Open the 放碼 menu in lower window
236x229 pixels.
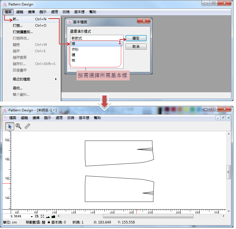click(x=71, y=118)
